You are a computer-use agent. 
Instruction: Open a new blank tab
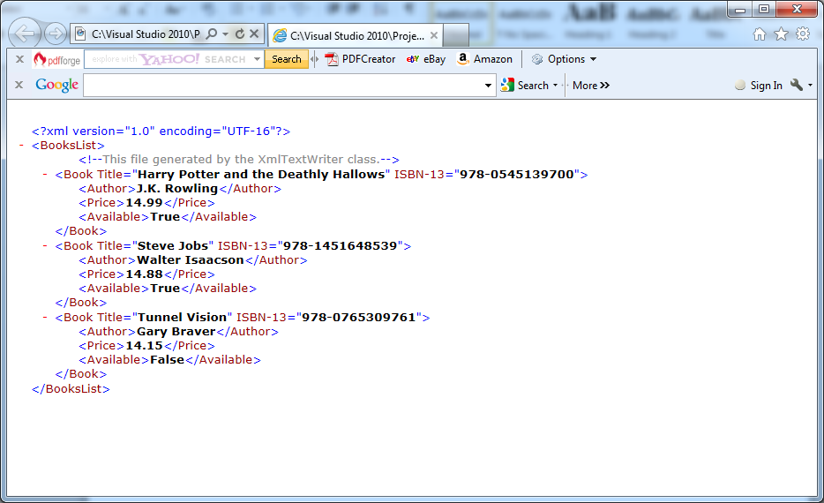point(455,36)
